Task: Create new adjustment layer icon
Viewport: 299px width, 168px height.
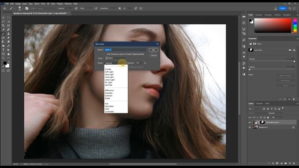Action: (x=281, y=163)
